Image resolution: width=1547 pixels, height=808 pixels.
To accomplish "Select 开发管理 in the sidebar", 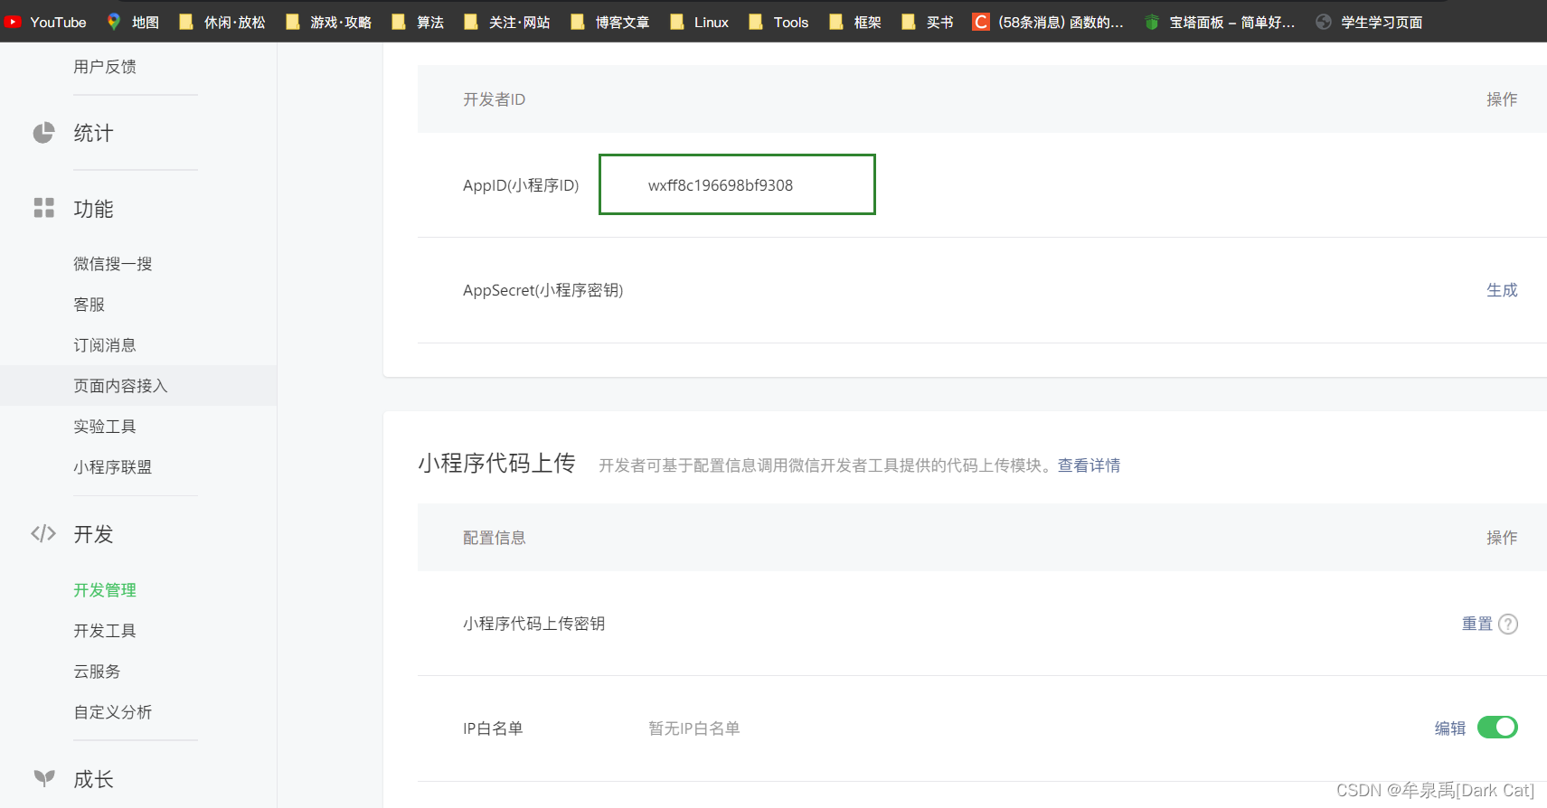I will click(105, 590).
